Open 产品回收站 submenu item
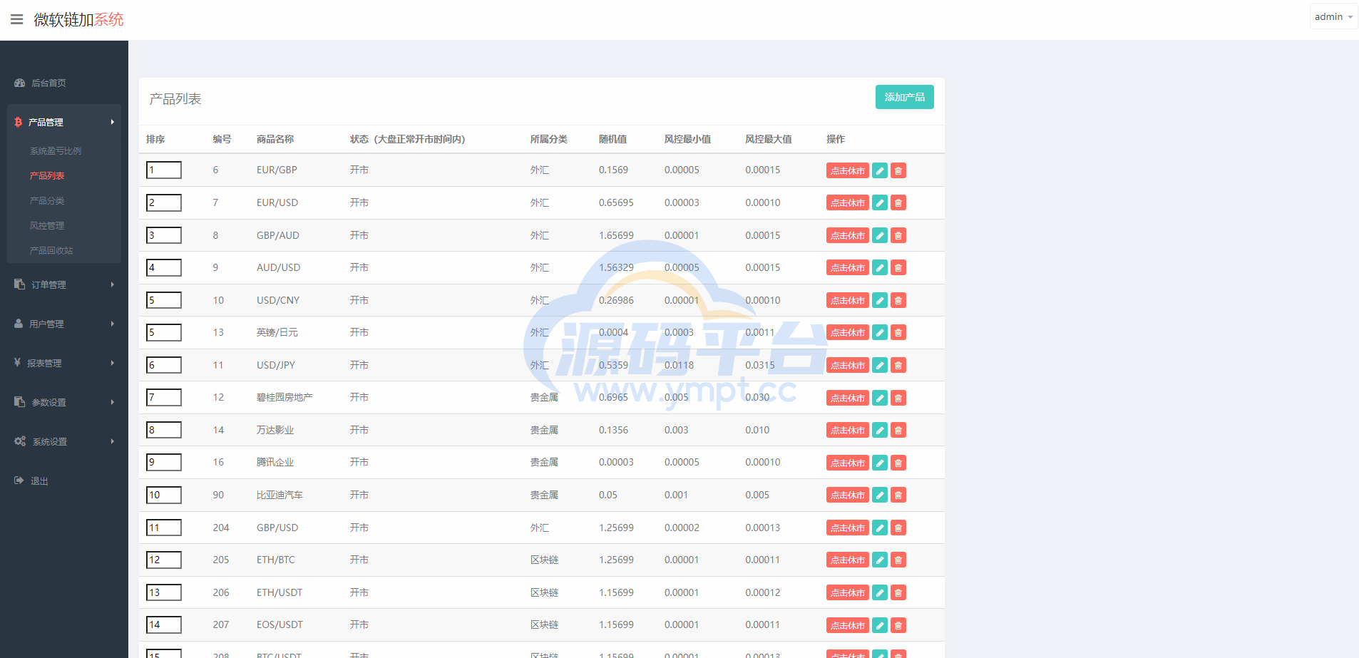 click(51, 251)
